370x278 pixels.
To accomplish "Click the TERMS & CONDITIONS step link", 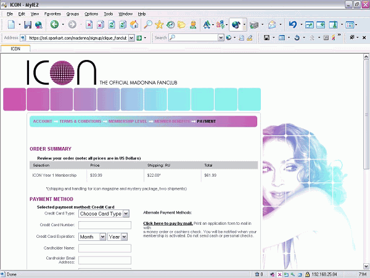I will pos(80,121).
